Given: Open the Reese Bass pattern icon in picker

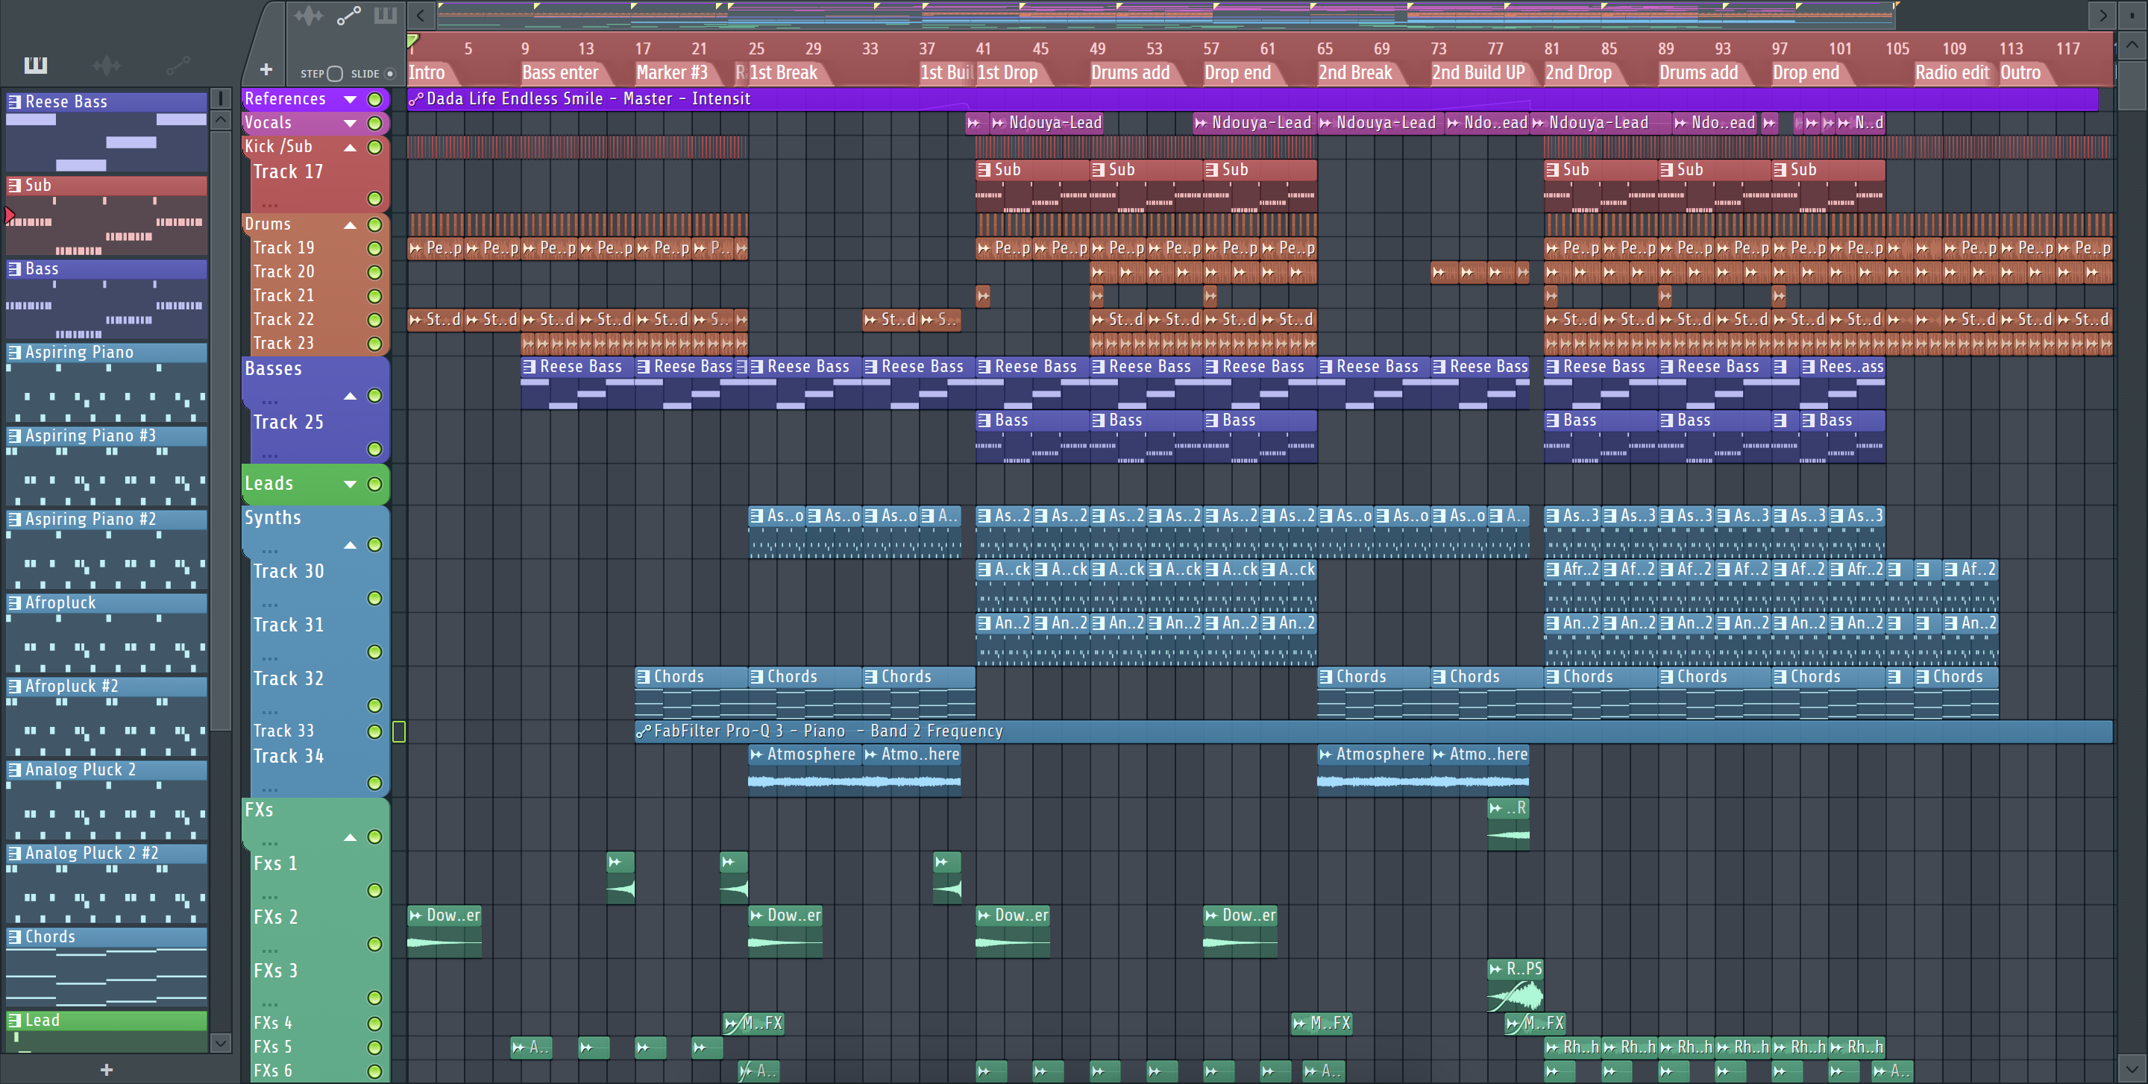Looking at the screenshot, I should point(15,101).
